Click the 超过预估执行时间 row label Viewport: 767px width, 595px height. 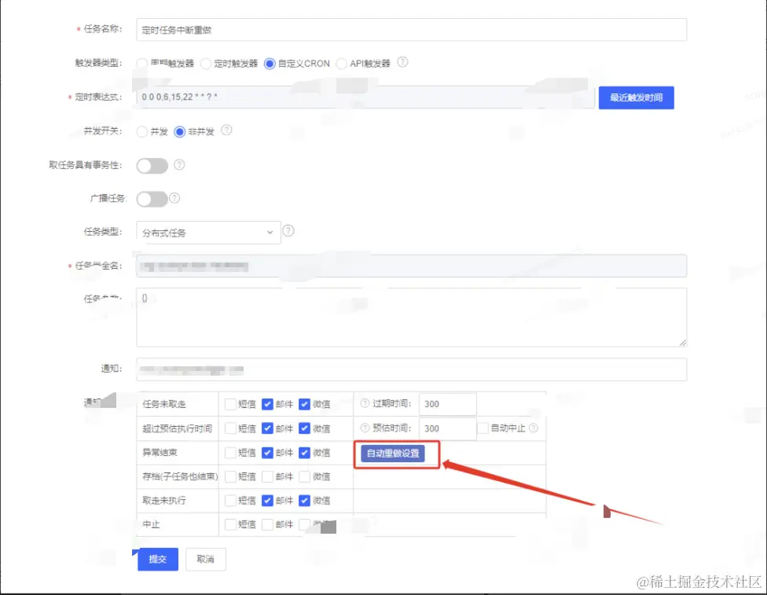tap(177, 428)
